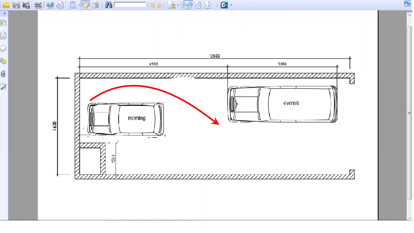Image resolution: width=414 pixels, height=233 pixels.
Task: Open the Pages thumbnails sidebar panel
Action: [3, 36]
